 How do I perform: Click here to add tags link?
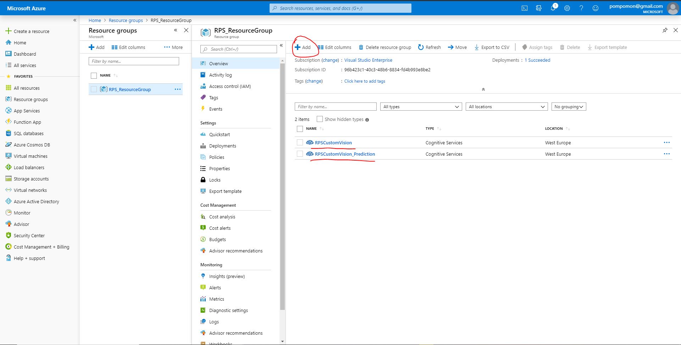pyautogui.click(x=365, y=81)
